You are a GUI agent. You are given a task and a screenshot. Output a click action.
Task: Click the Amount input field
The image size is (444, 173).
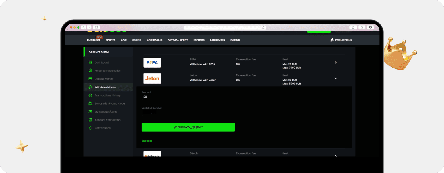pyautogui.click(x=188, y=97)
